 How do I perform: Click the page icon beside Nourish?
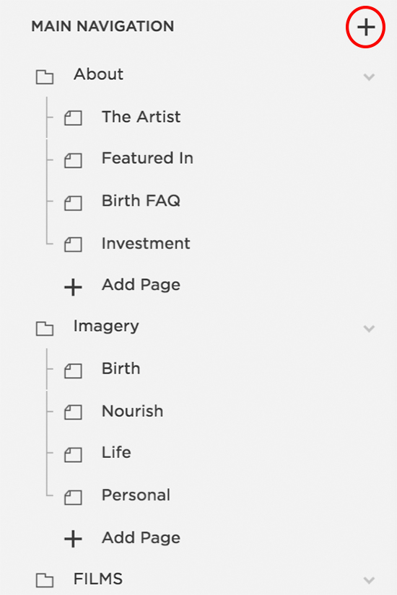point(73,412)
